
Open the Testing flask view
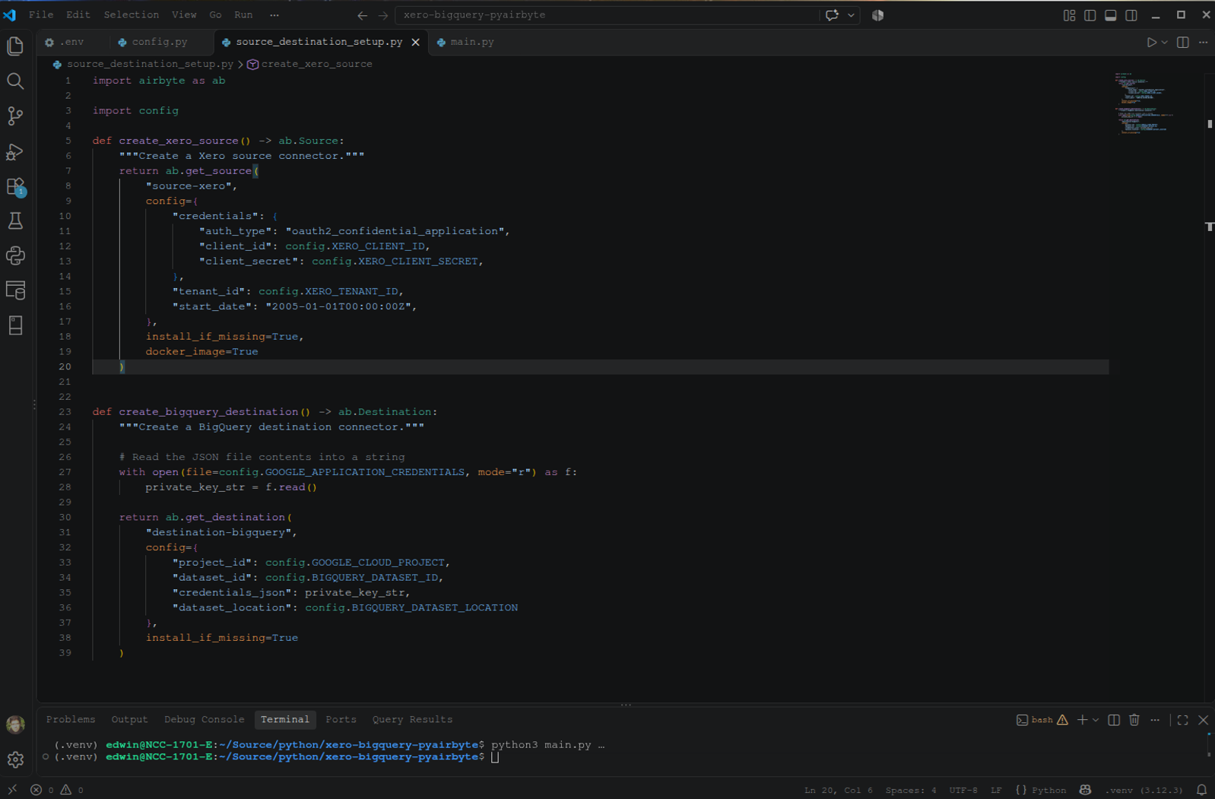tap(15, 221)
